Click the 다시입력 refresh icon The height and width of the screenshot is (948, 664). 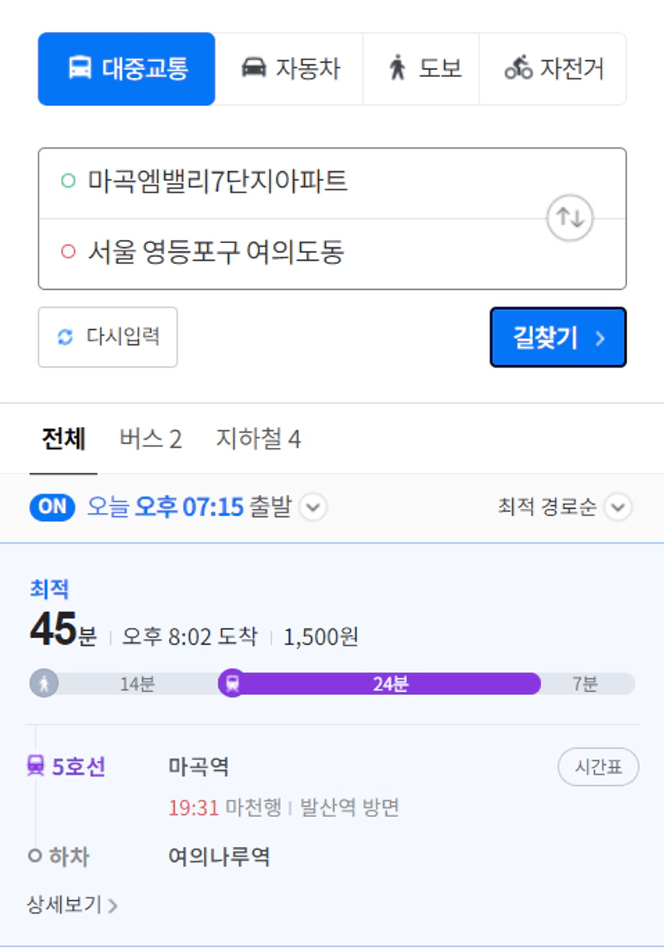click(65, 337)
